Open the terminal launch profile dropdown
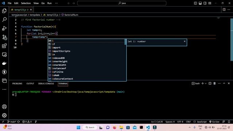 [206, 83]
